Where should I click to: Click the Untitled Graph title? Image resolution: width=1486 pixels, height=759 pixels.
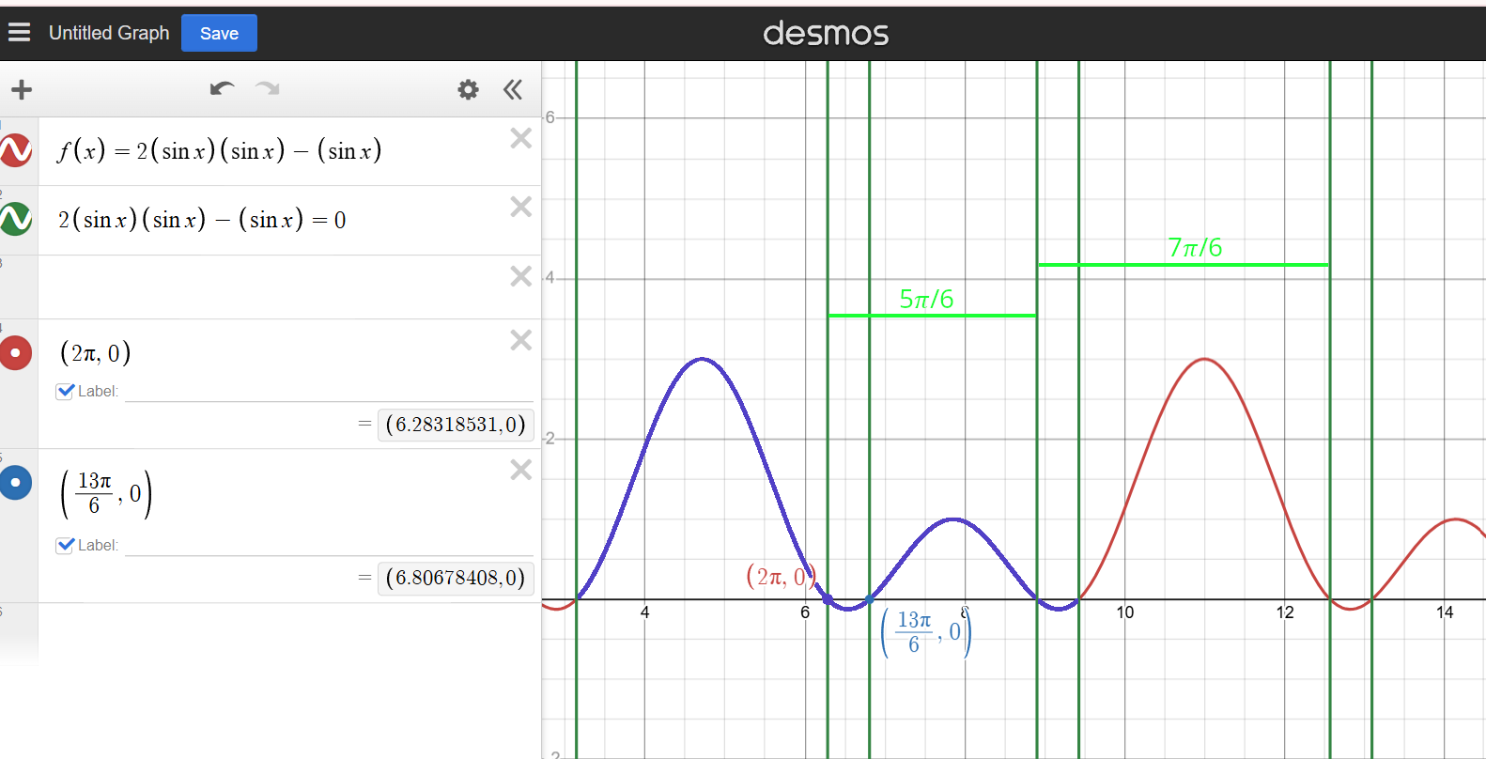(109, 33)
